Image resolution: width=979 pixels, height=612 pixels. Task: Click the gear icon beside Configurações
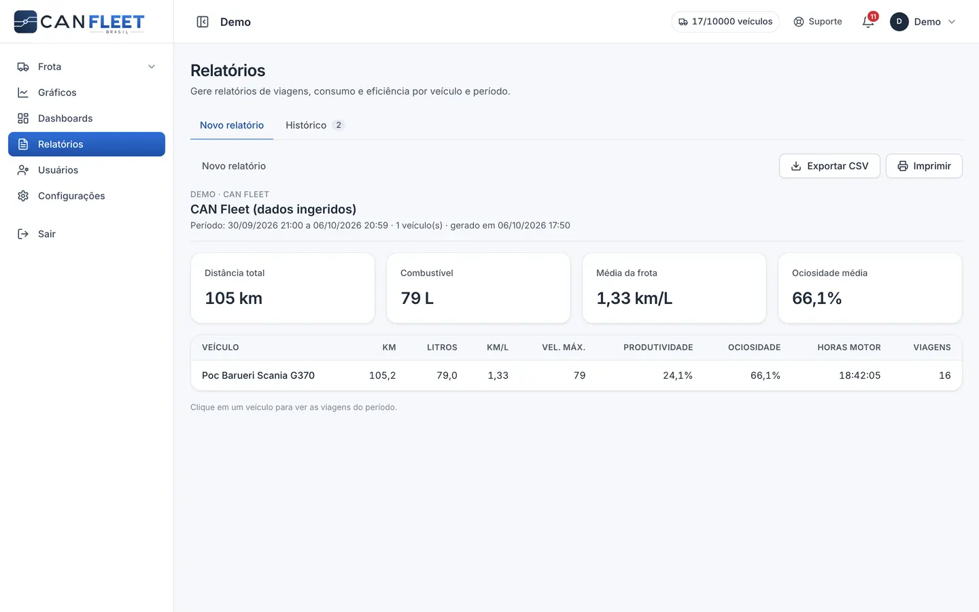pyautogui.click(x=23, y=196)
